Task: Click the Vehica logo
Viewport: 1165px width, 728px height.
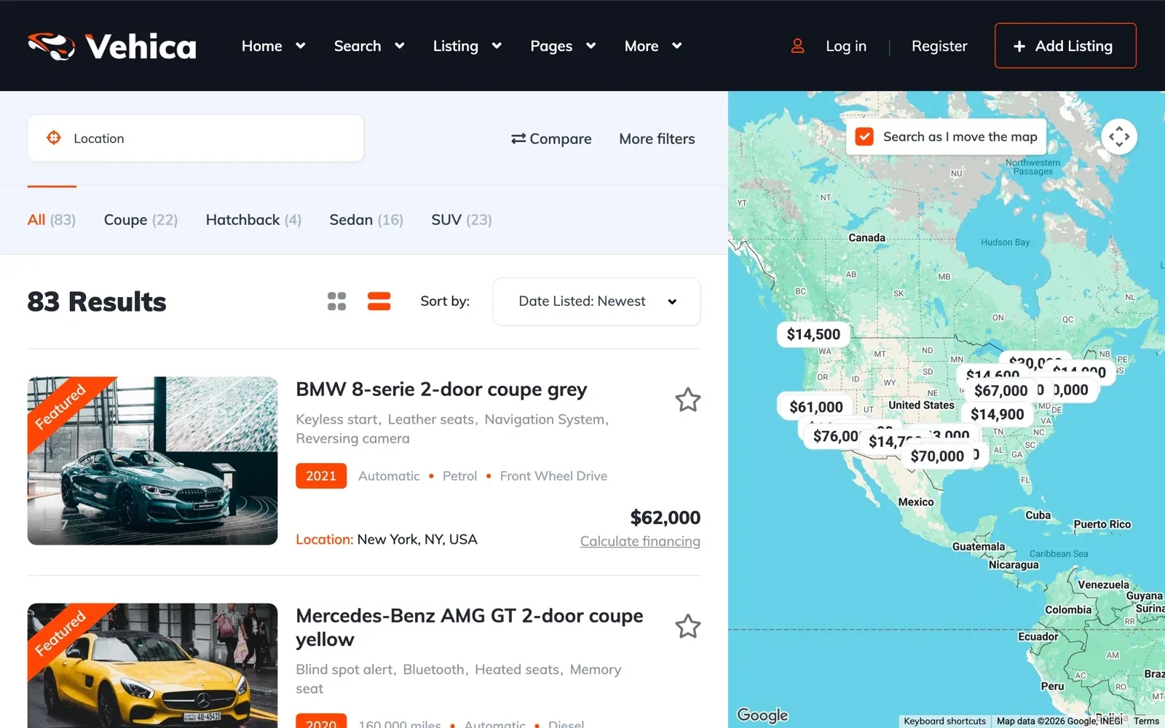Action: click(x=112, y=46)
